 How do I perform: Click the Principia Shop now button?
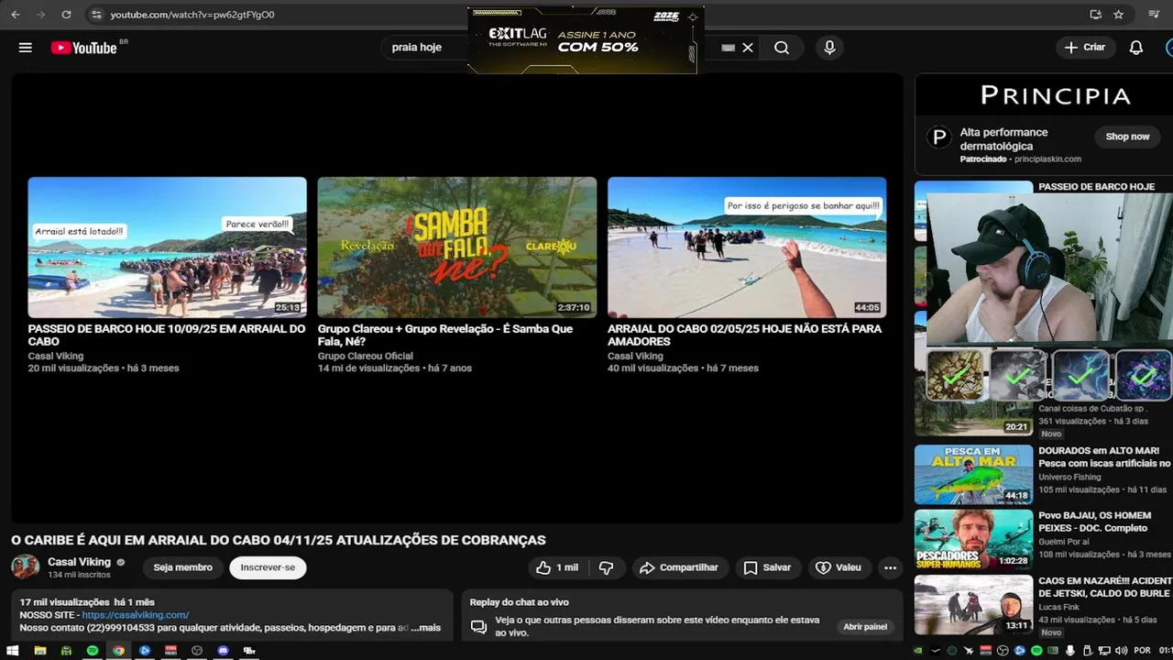click(1127, 137)
